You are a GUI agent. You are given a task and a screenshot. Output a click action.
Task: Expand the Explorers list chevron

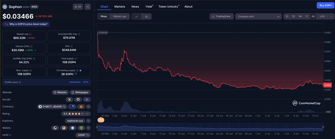click(x=88, y=121)
